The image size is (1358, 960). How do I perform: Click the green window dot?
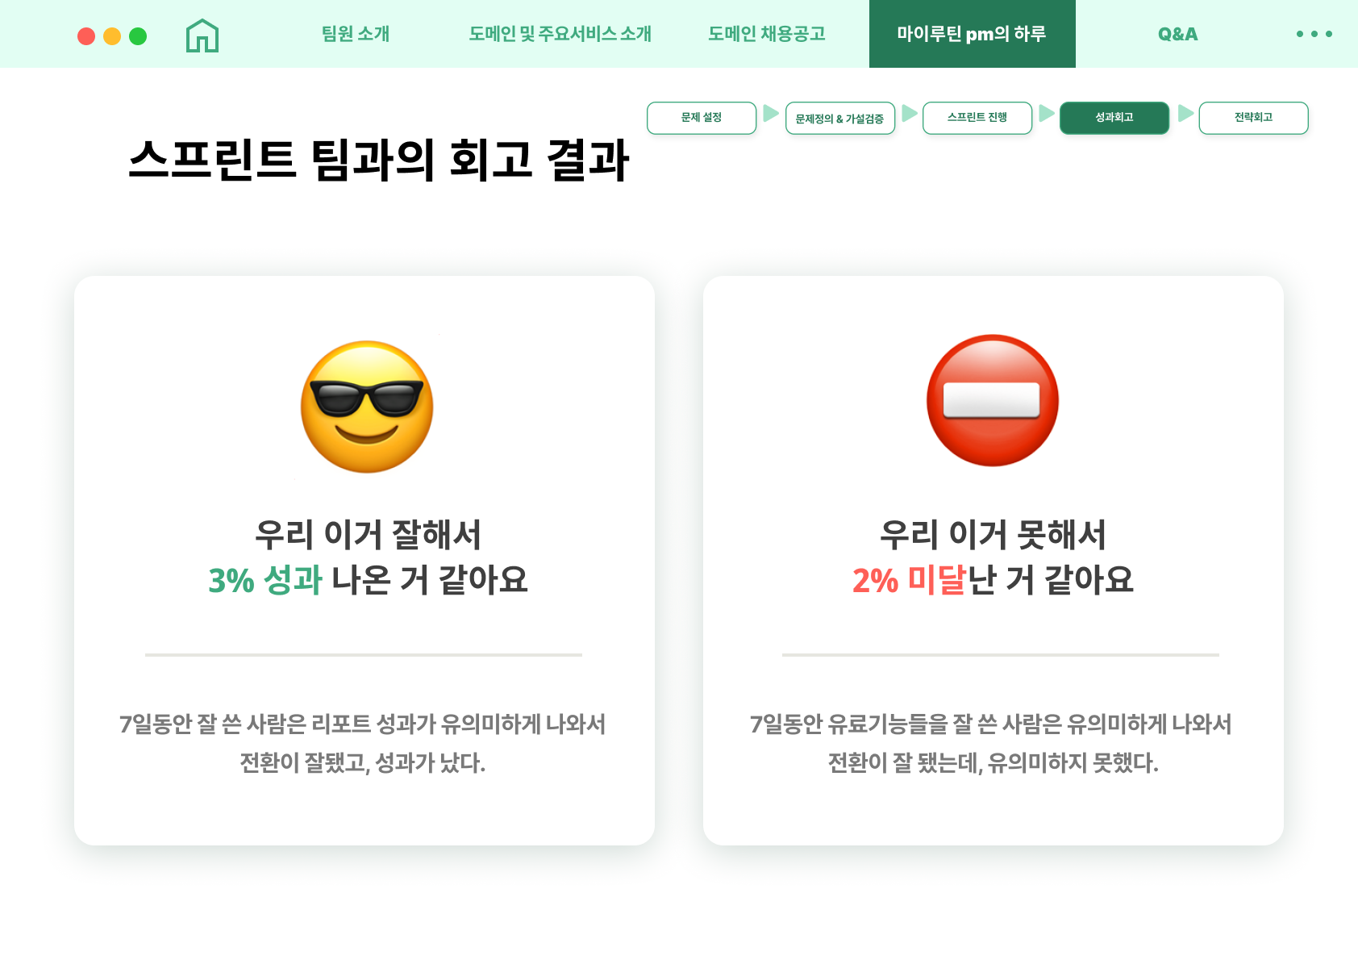(x=138, y=36)
